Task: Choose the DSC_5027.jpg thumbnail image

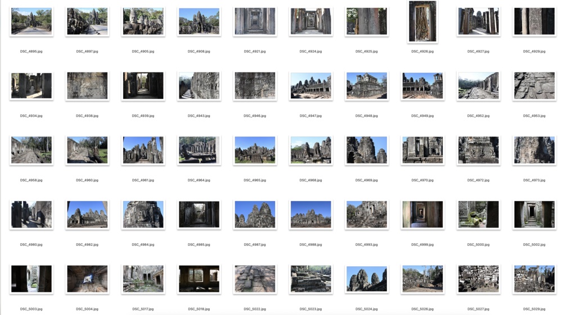Action: pyautogui.click(x=478, y=279)
